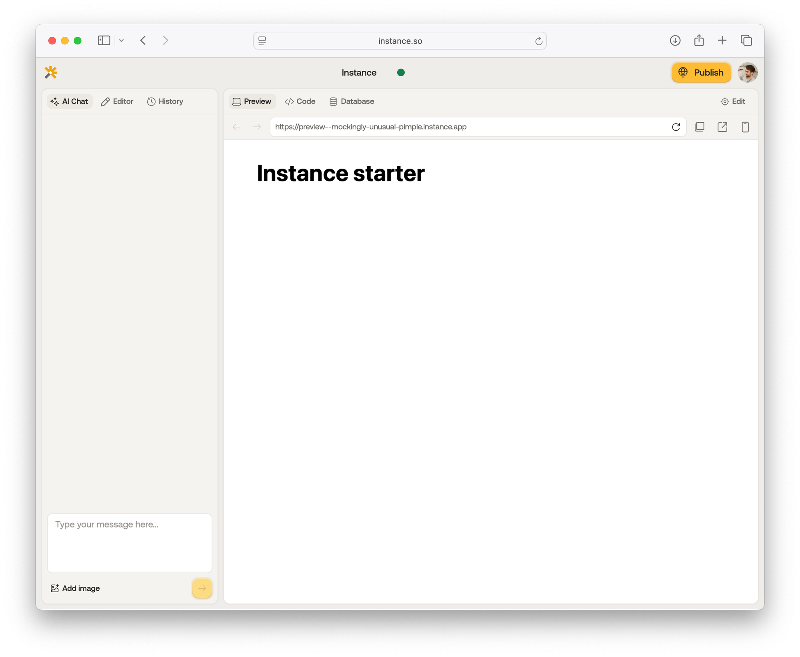This screenshot has width=800, height=657.
Task: Toggle the Safari sidebar
Action: (104, 40)
